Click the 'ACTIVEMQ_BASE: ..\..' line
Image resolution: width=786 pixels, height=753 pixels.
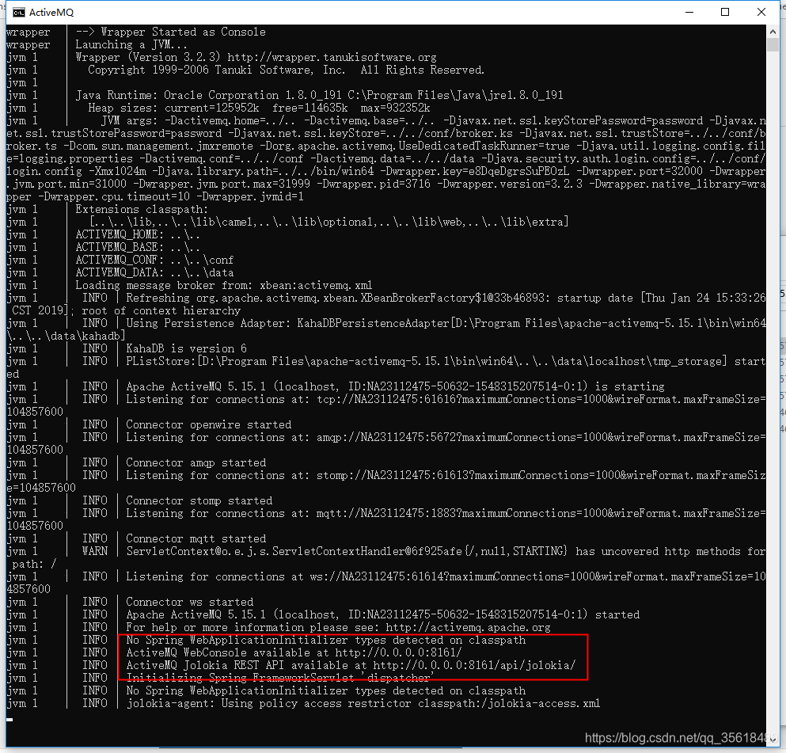[x=138, y=247]
